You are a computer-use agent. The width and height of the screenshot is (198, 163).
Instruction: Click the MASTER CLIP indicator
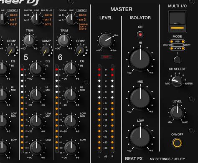[x=106, y=57]
